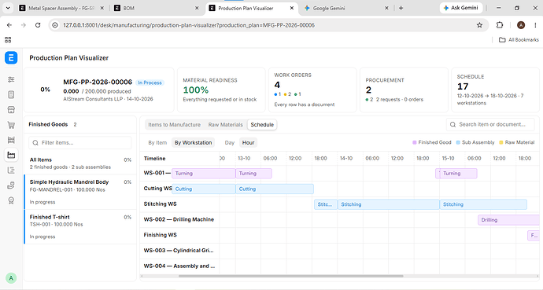The width and height of the screenshot is (543, 290).
Task: Select the Finished T-shirt item
Action: pos(80,227)
